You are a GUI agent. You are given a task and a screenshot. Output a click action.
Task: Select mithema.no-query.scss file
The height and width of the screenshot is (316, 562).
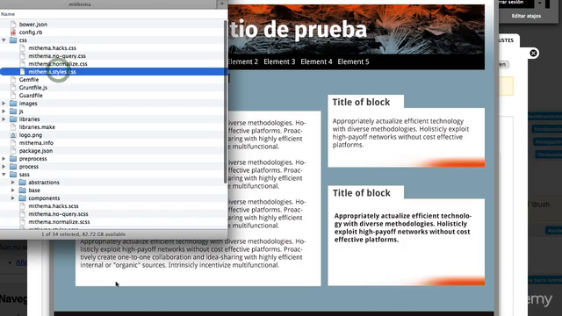point(58,214)
